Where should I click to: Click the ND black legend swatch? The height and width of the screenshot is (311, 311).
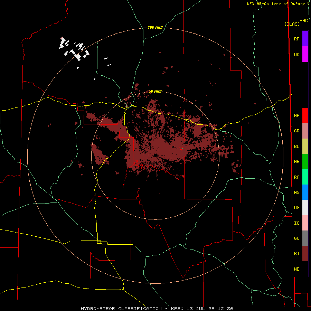[x=305, y=269]
